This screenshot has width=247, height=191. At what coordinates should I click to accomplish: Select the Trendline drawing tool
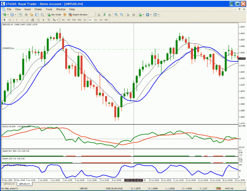pos(27,20)
